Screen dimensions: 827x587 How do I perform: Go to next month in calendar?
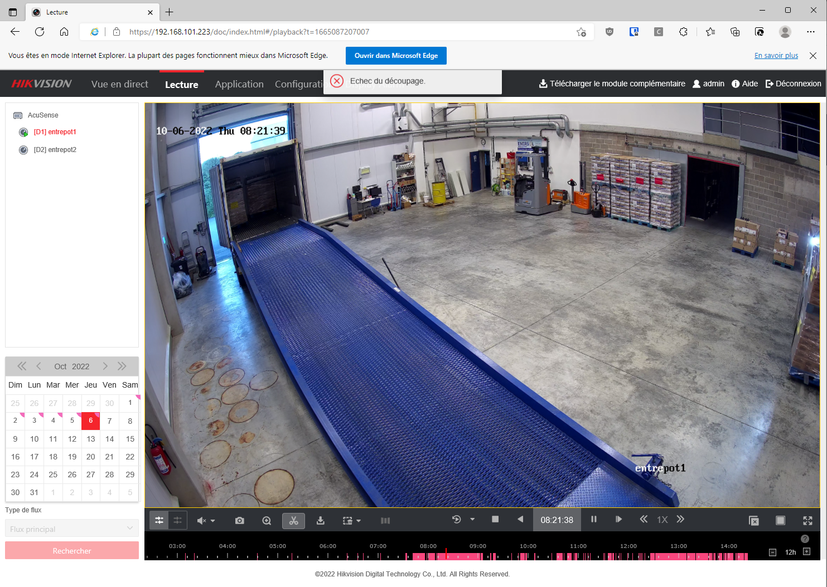[x=105, y=366]
